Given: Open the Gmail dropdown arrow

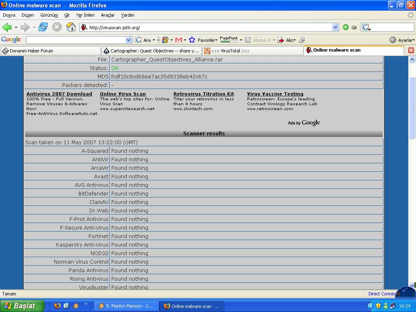Looking at the screenshot, I should tap(185, 40).
